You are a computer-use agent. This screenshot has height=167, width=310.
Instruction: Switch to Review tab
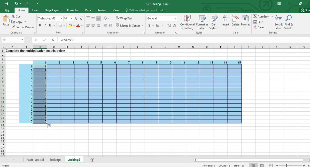[x=102, y=10]
